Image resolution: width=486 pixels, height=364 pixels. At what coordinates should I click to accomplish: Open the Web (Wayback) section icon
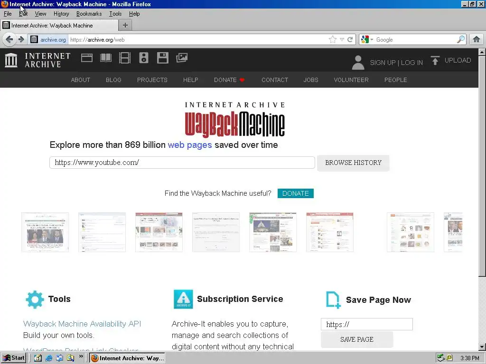[x=87, y=58]
